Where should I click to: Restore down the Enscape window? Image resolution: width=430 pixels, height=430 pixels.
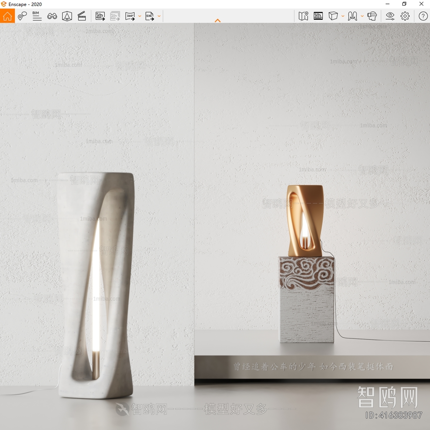[x=404, y=4]
